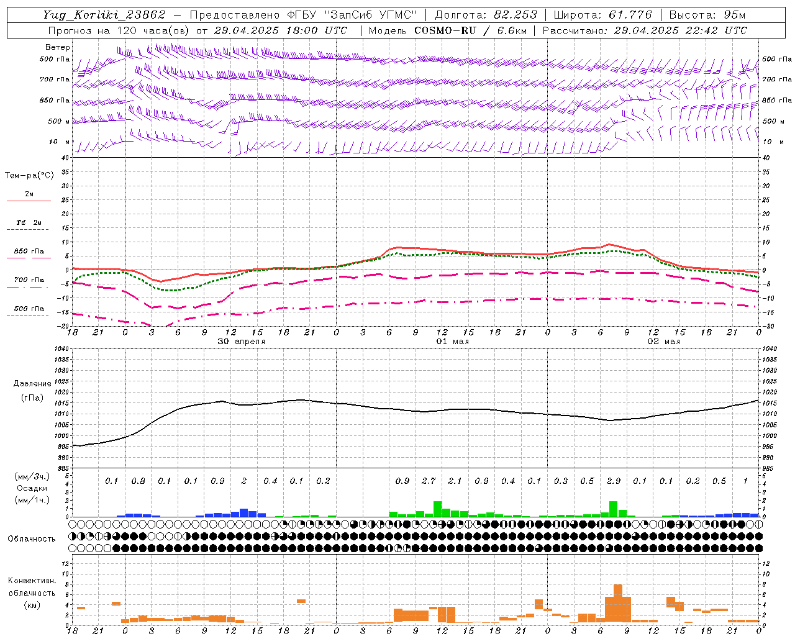
Task: Click the Долгота: 82.253 field
Action: (486, 15)
